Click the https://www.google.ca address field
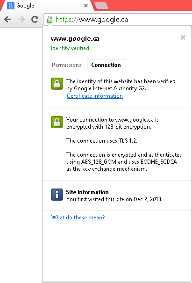 (119, 20)
